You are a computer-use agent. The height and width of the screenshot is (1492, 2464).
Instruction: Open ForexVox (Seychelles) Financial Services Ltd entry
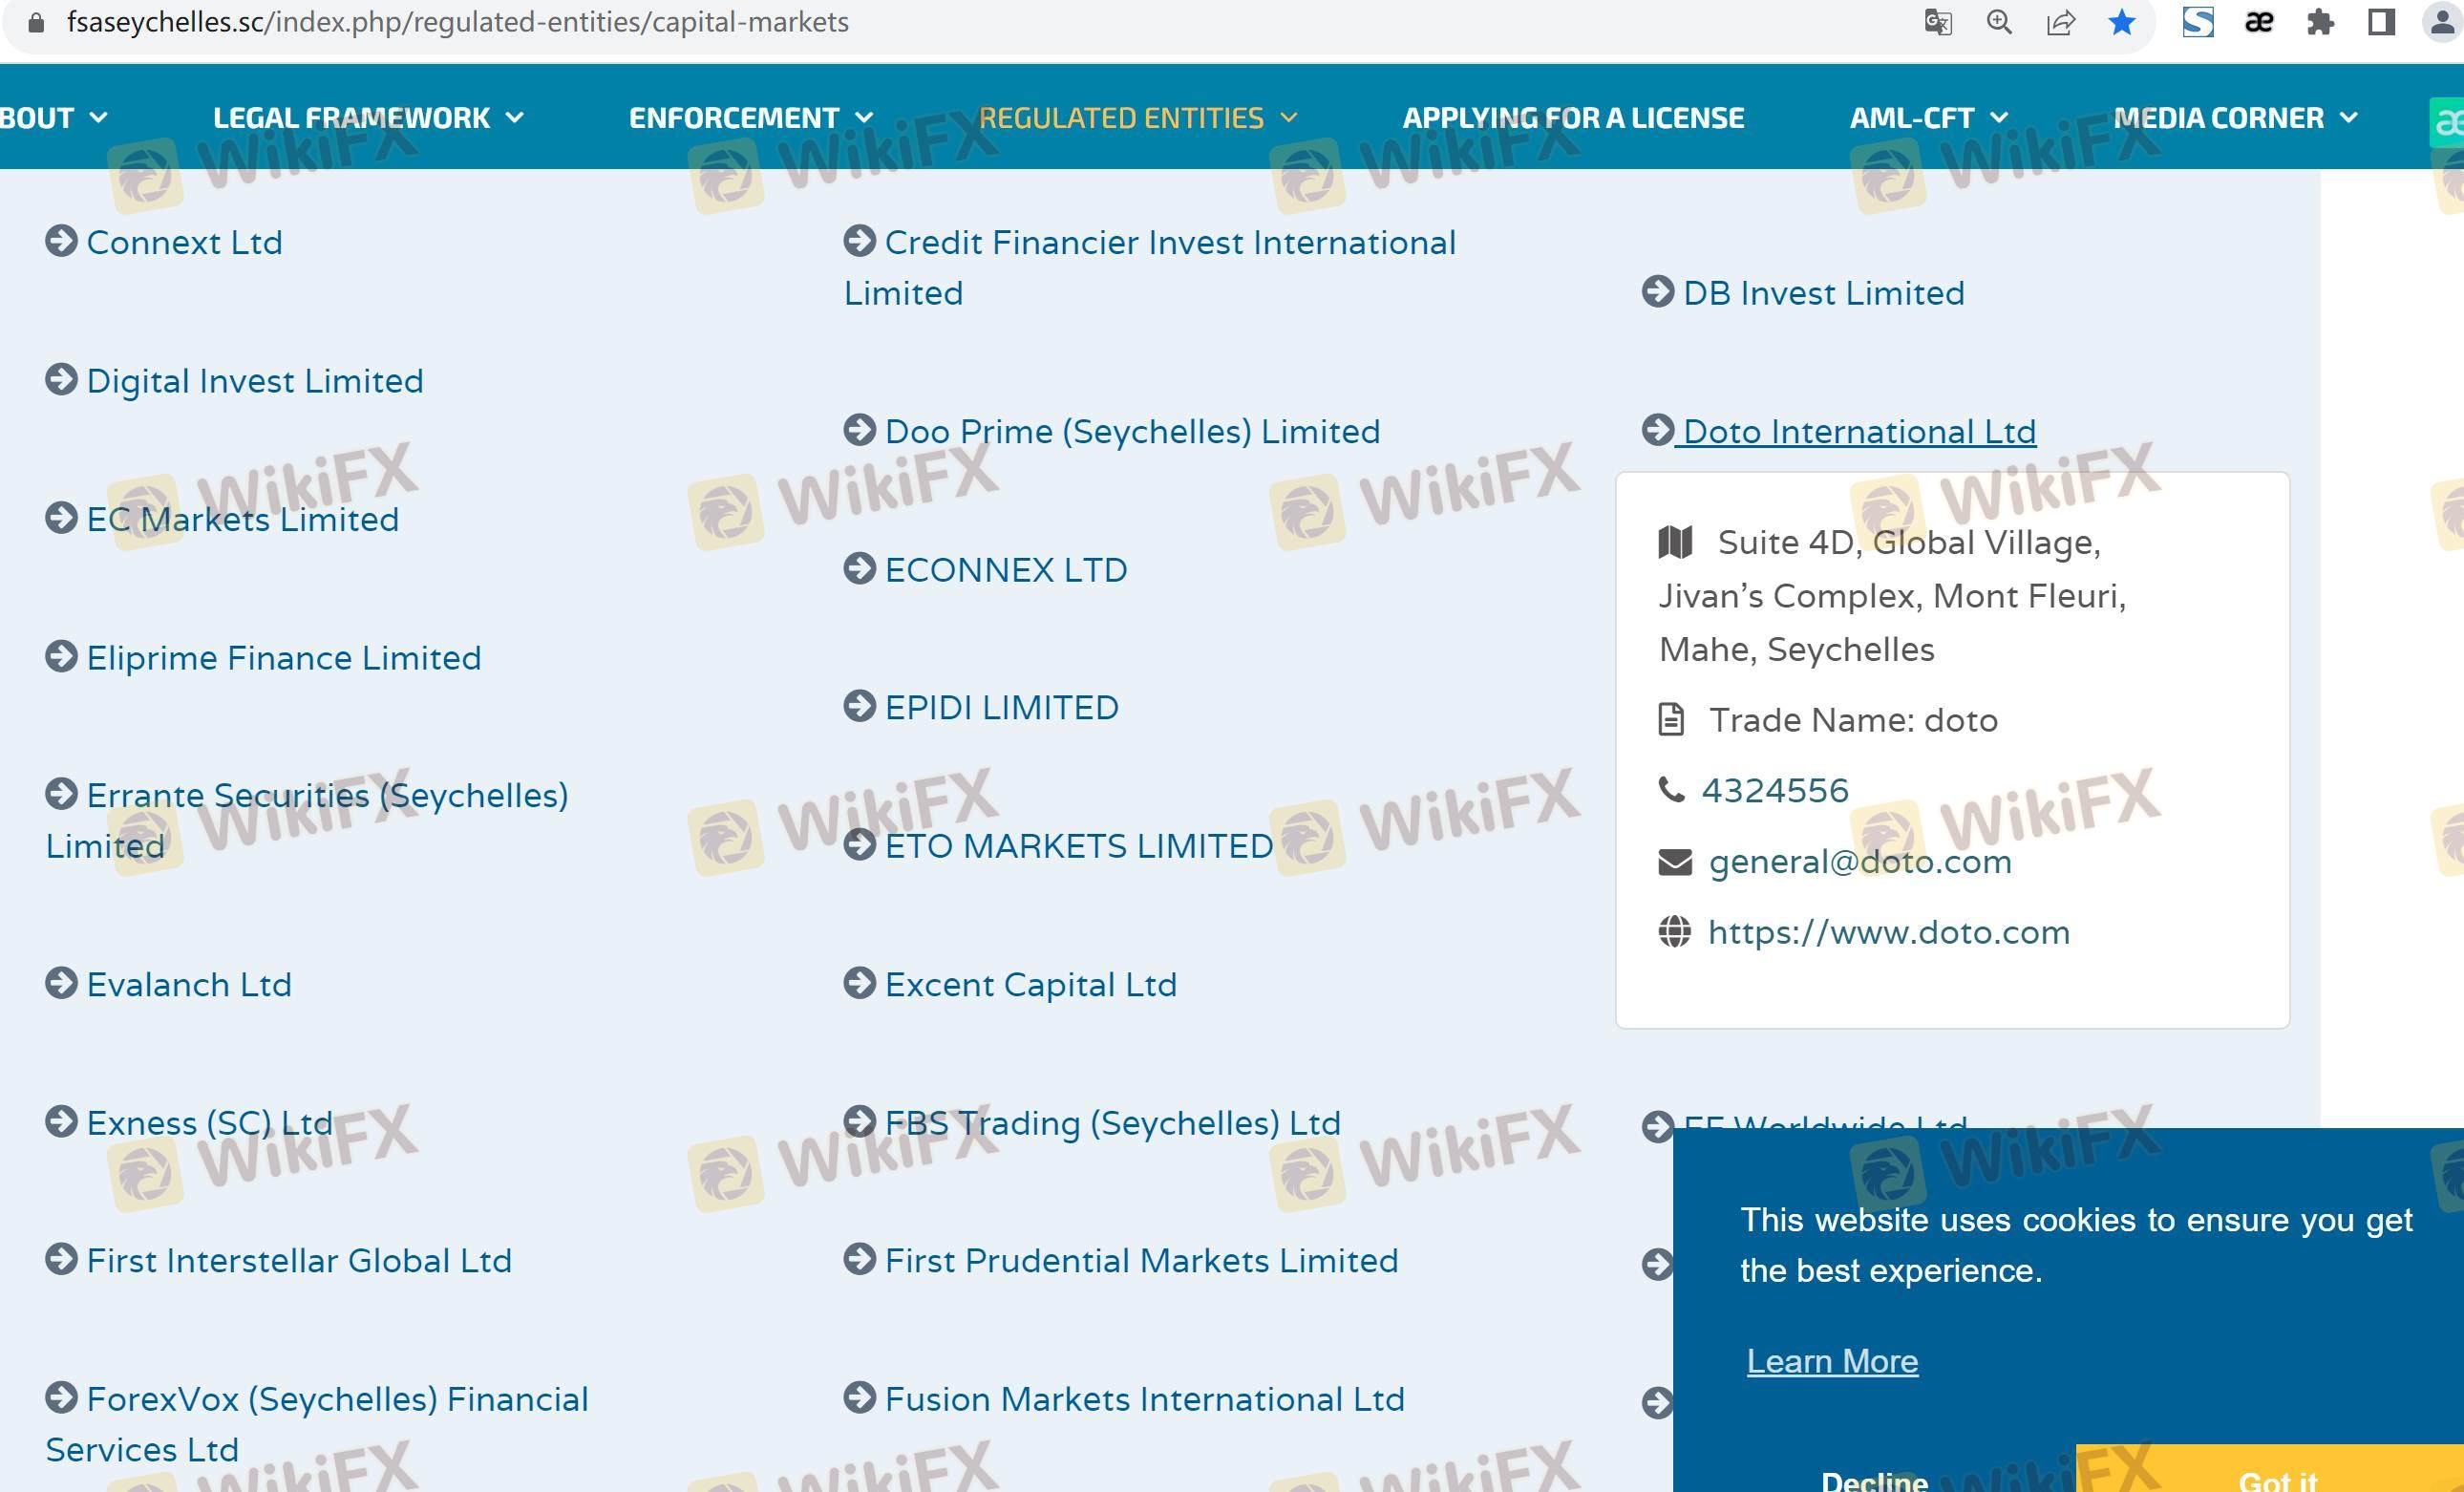[317, 1424]
